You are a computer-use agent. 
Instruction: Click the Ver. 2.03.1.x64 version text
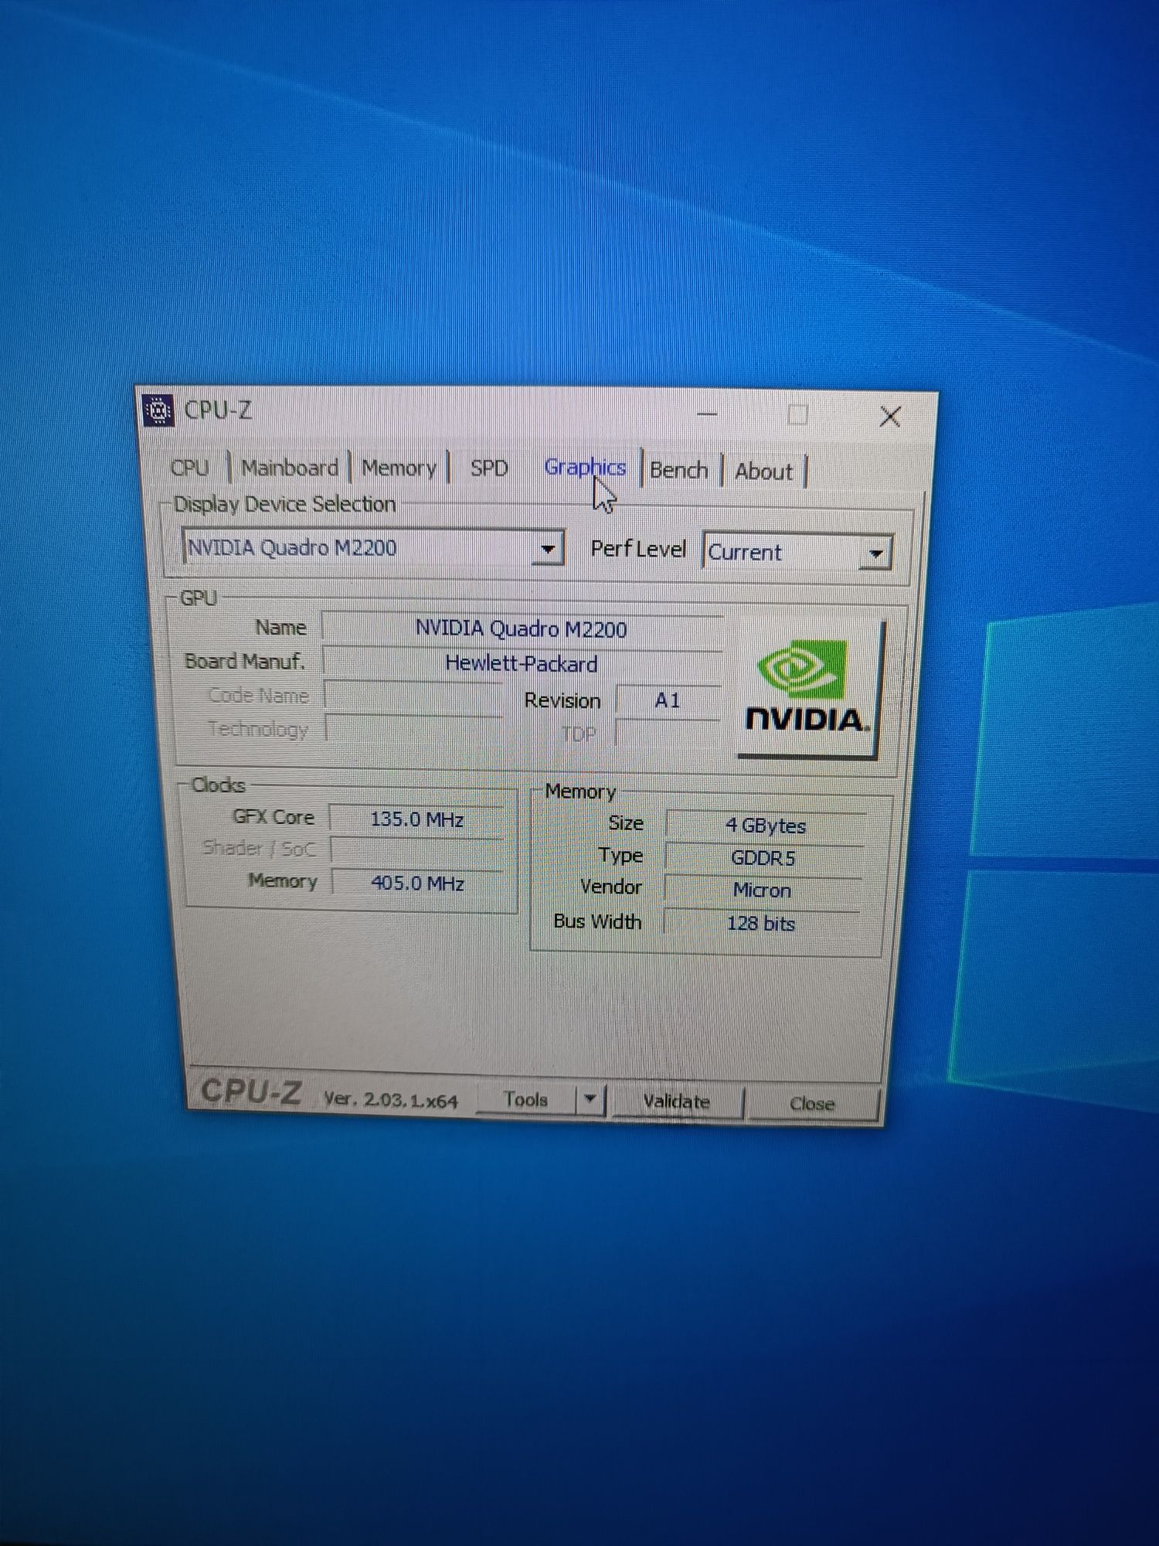coord(390,1099)
